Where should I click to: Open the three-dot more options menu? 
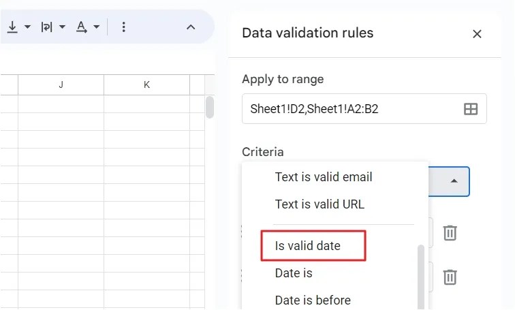pyautogui.click(x=123, y=27)
